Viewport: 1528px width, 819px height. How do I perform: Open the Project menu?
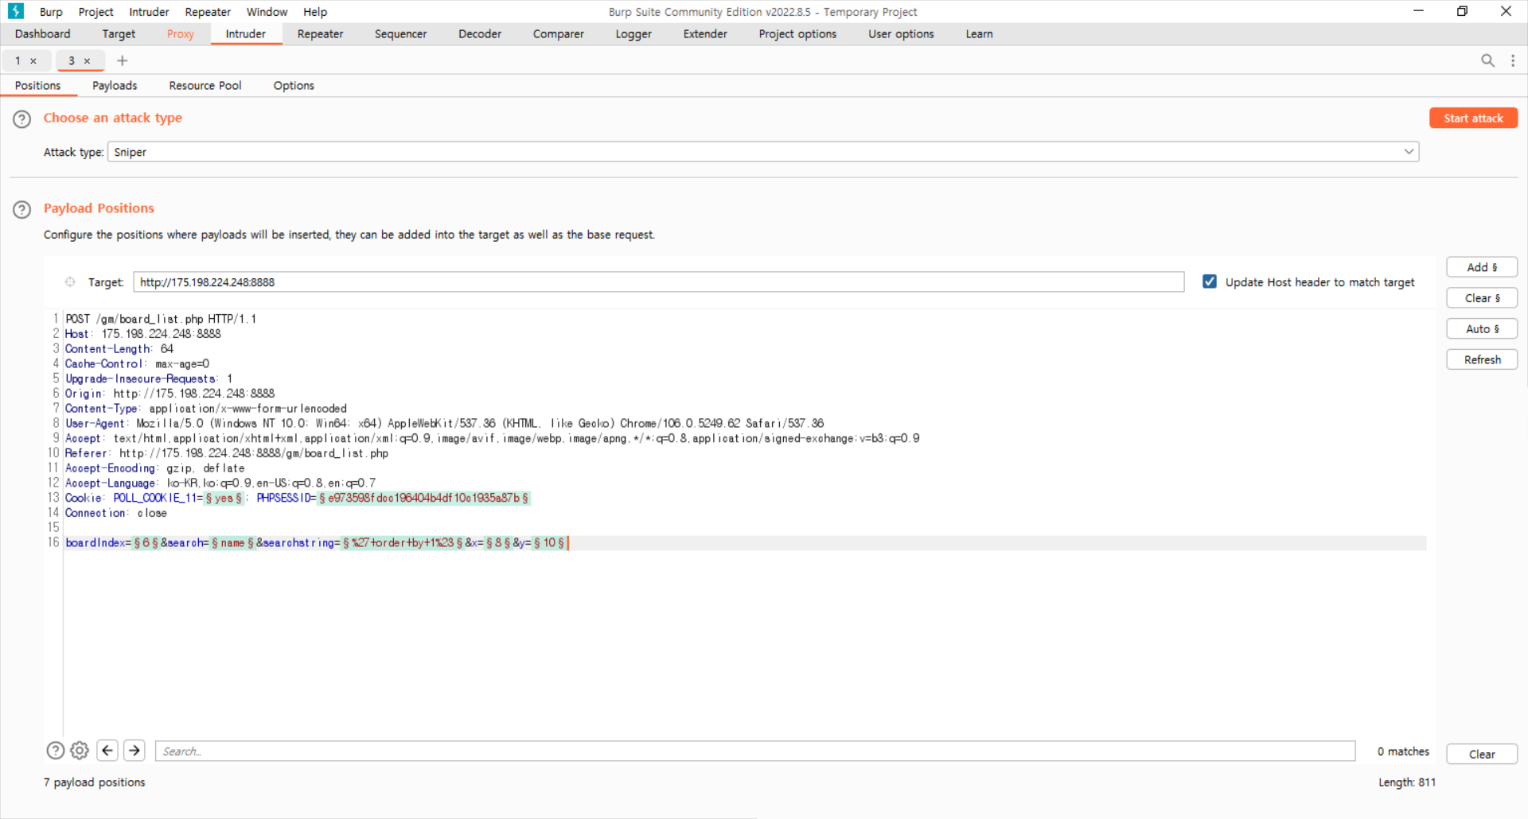pyautogui.click(x=95, y=12)
